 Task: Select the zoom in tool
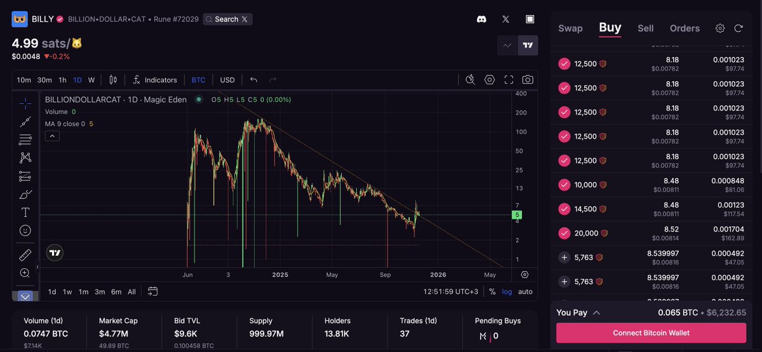click(25, 273)
